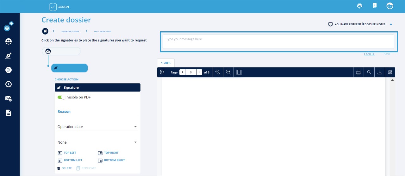Image resolution: width=405 pixels, height=176 pixels.
Task: Go to Configure Dossier breadcrumb step
Action: [70, 31]
